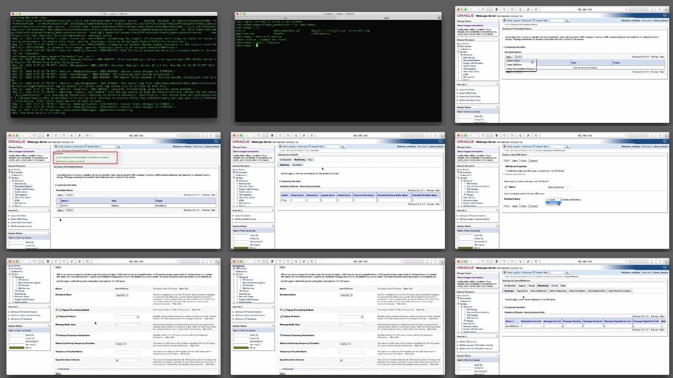
Task: Open Persistent Store dropdown in Create a New JMS Server window
Action: coord(553,200)
